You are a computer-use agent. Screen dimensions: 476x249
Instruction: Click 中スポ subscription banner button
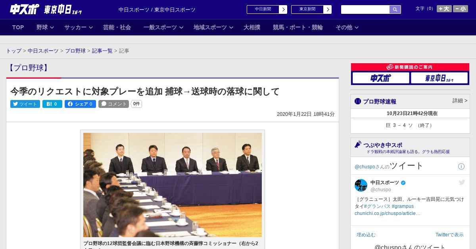(381, 78)
